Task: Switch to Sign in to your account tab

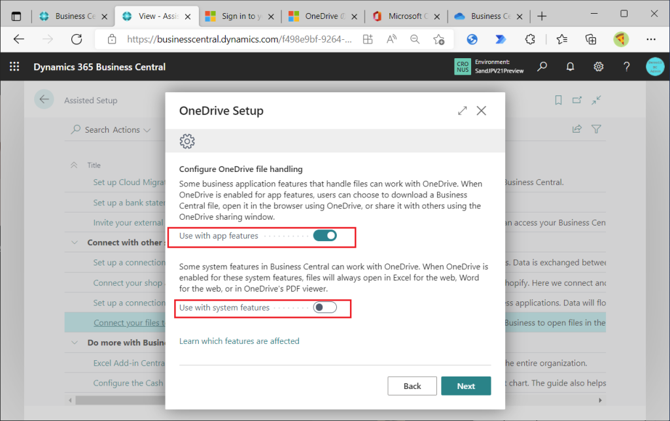Action: [241, 16]
